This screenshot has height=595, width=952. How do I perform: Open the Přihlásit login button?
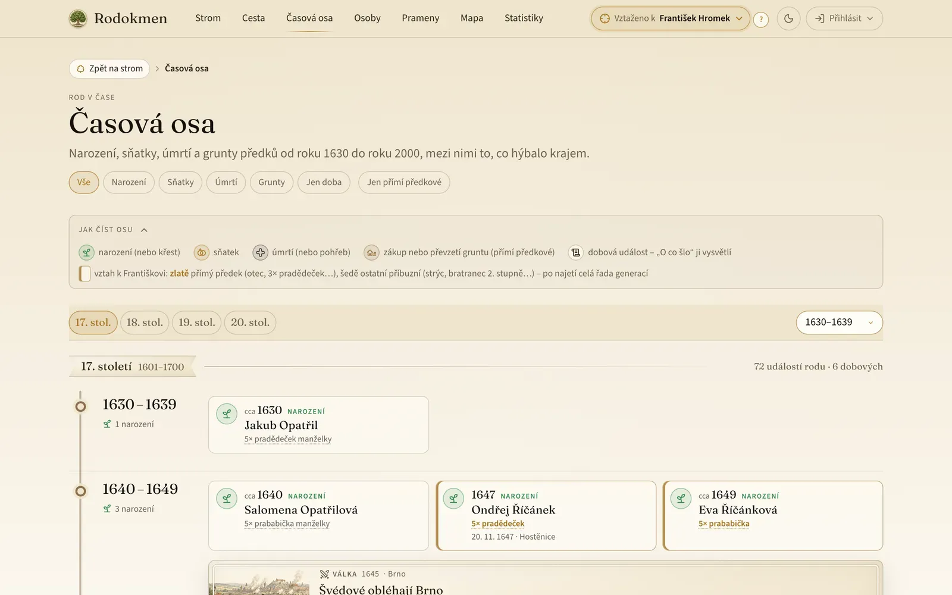(x=844, y=18)
